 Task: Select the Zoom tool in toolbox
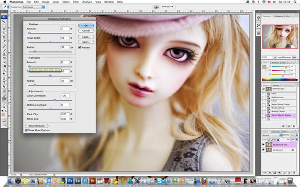click(4, 107)
